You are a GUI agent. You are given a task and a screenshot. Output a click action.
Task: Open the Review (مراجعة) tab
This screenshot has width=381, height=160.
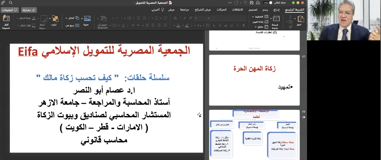[x=185, y=10]
